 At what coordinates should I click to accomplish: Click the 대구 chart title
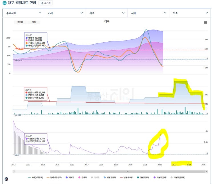pos(107,21)
